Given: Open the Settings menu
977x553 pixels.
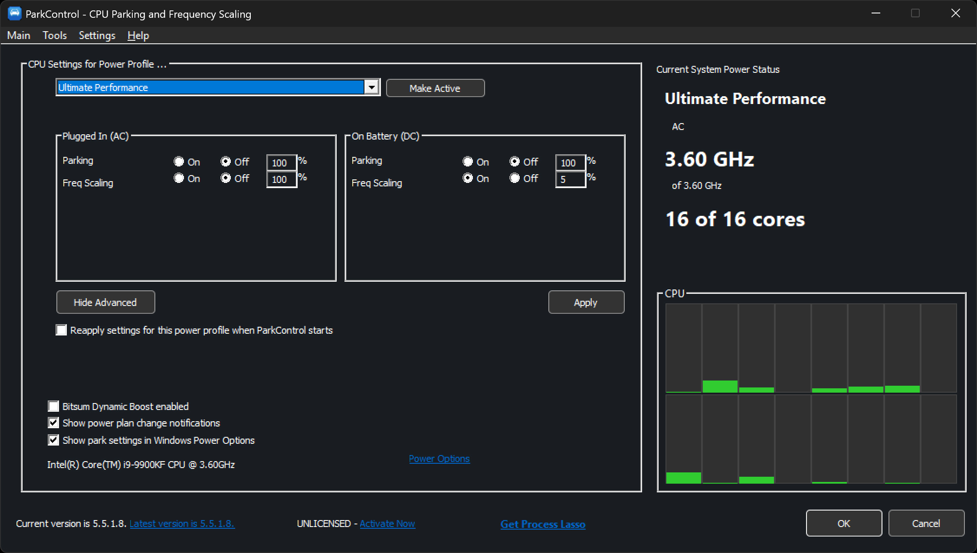Looking at the screenshot, I should pyautogui.click(x=97, y=36).
